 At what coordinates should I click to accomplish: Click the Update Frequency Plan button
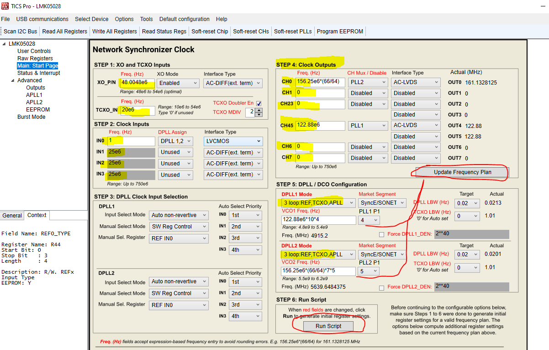click(462, 172)
